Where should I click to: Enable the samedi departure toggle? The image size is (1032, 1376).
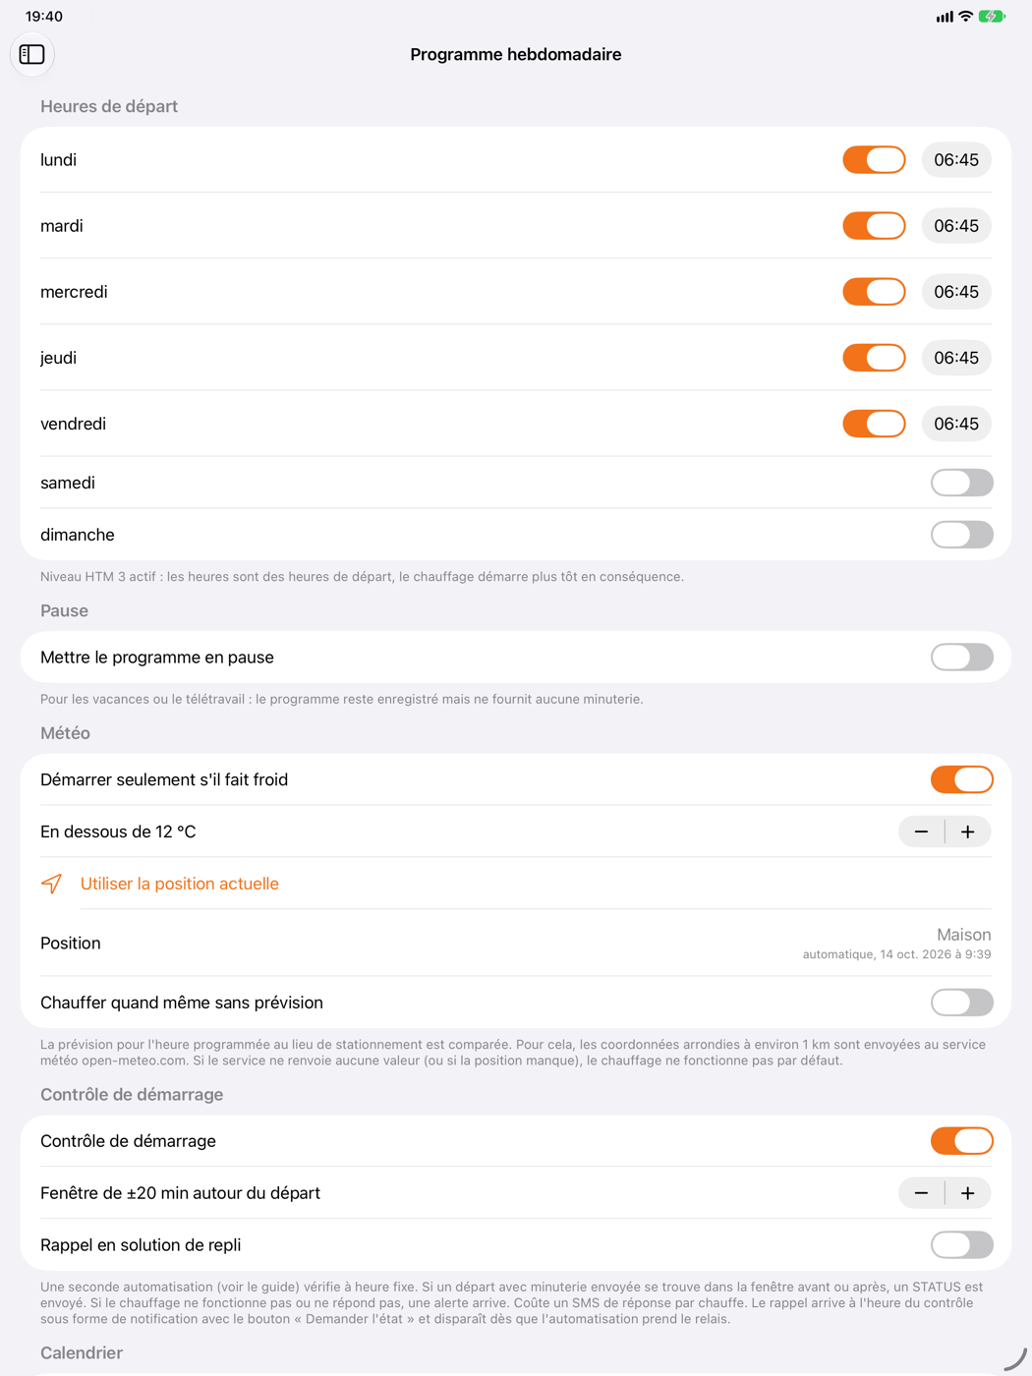(x=962, y=483)
